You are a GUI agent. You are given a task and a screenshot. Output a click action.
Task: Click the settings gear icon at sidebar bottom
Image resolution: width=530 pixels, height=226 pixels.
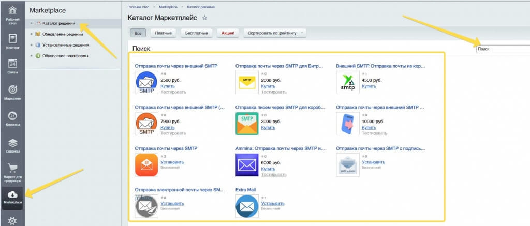(x=12, y=221)
